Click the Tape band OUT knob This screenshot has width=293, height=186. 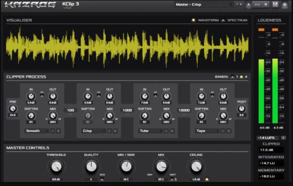[x=223, y=96]
